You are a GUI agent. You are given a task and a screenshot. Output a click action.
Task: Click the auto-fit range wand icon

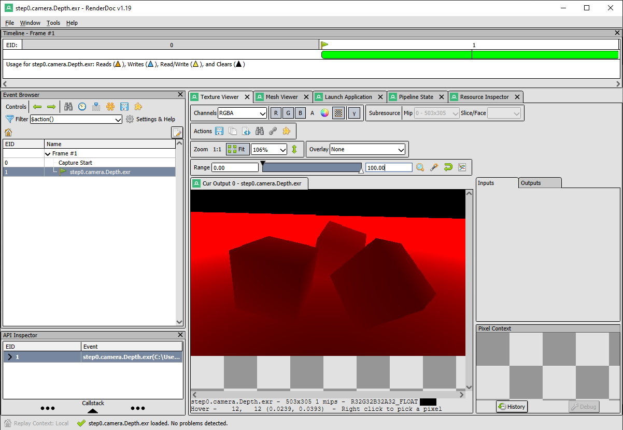[x=434, y=167]
